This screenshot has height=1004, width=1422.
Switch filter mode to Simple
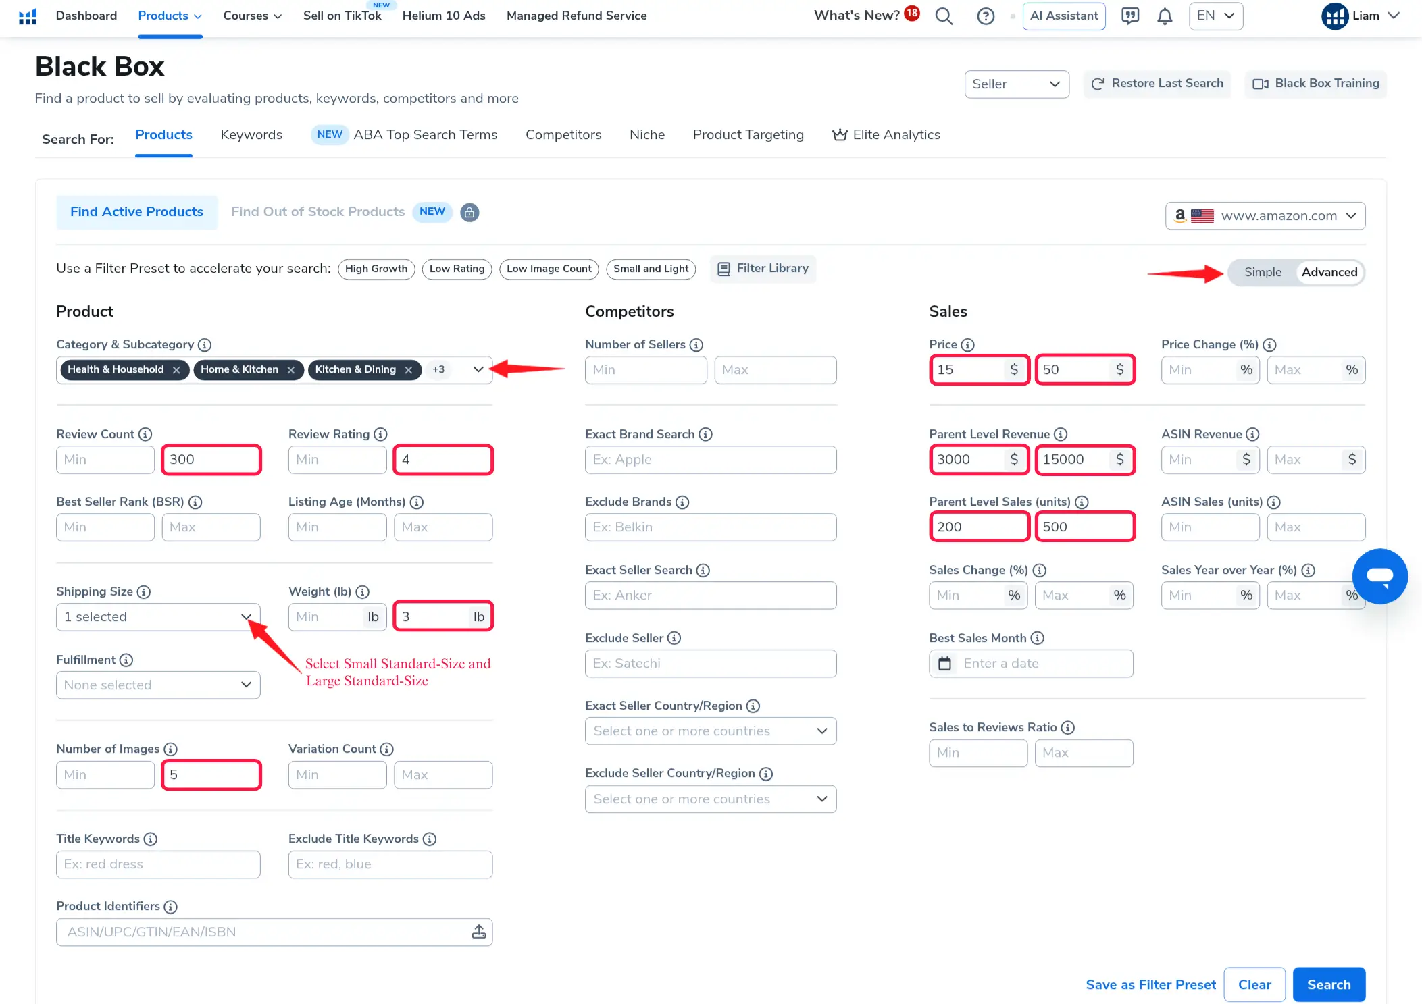point(1262,272)
